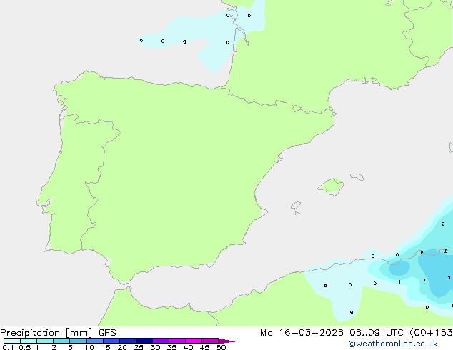Click the 0.1 mm legend color swatch
The image size is (453, 350).
[x=12, y=341]
